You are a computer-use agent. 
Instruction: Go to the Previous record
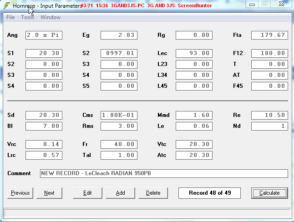(x=20, y=193)
